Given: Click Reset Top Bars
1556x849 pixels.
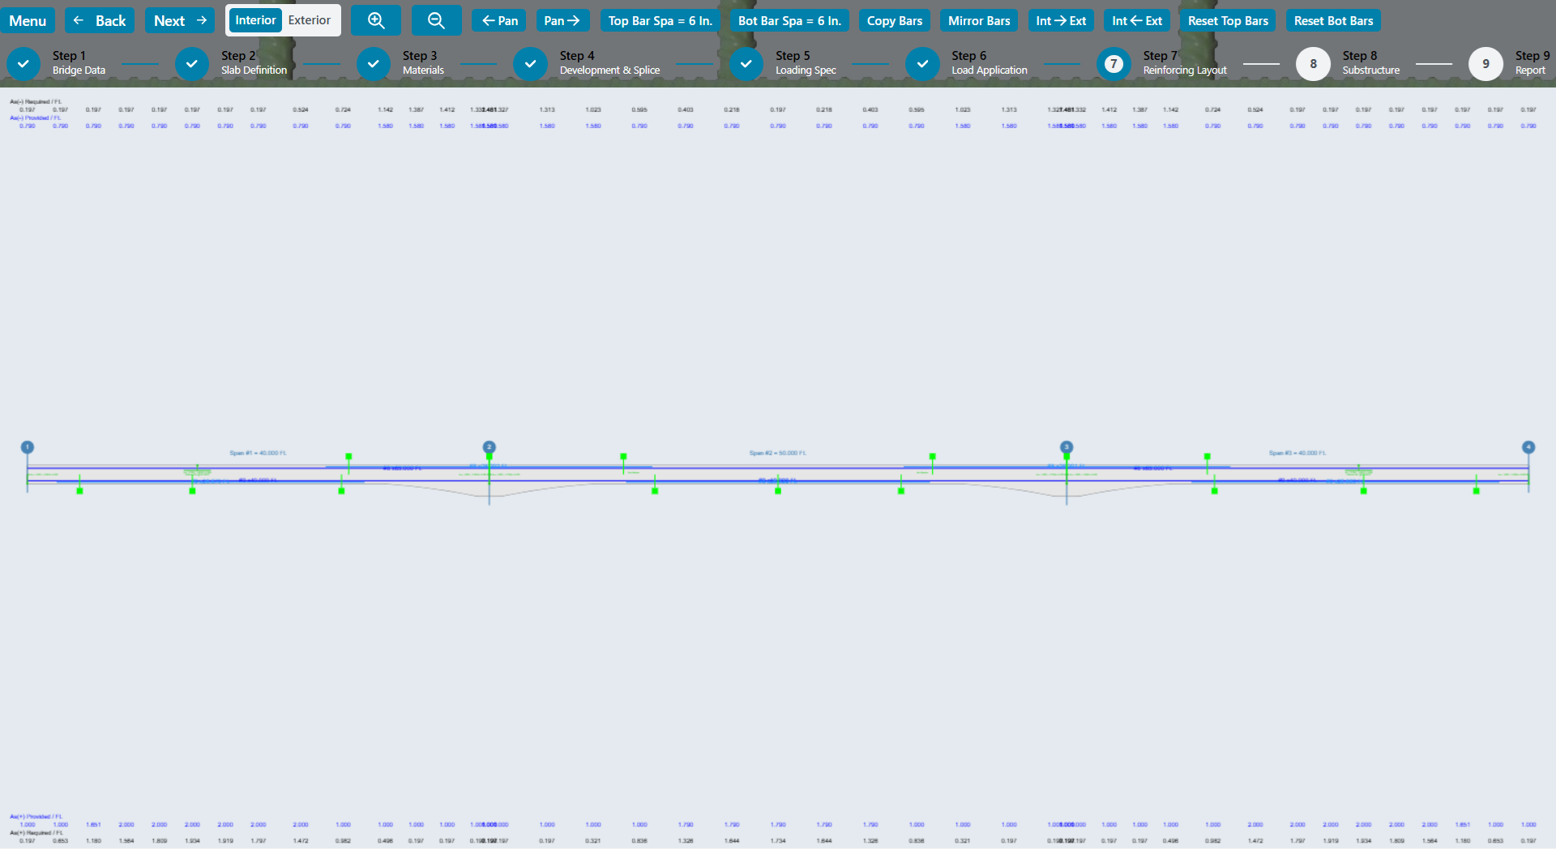Looking at the screenshot, I should 1228,20.
